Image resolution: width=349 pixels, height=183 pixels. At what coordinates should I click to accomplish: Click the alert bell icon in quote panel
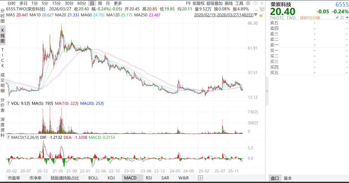point(342,18)
